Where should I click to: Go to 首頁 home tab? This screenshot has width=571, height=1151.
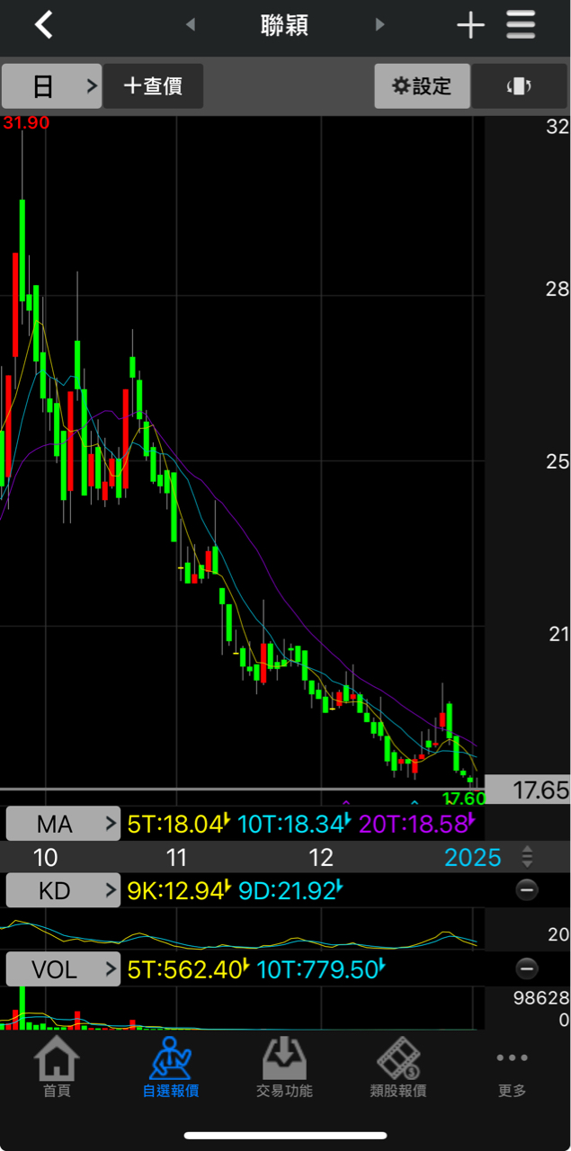coord(57,1068)
